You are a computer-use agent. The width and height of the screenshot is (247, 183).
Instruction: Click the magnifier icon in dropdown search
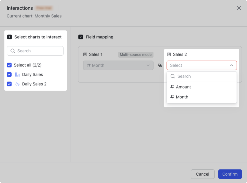(173, 76)
